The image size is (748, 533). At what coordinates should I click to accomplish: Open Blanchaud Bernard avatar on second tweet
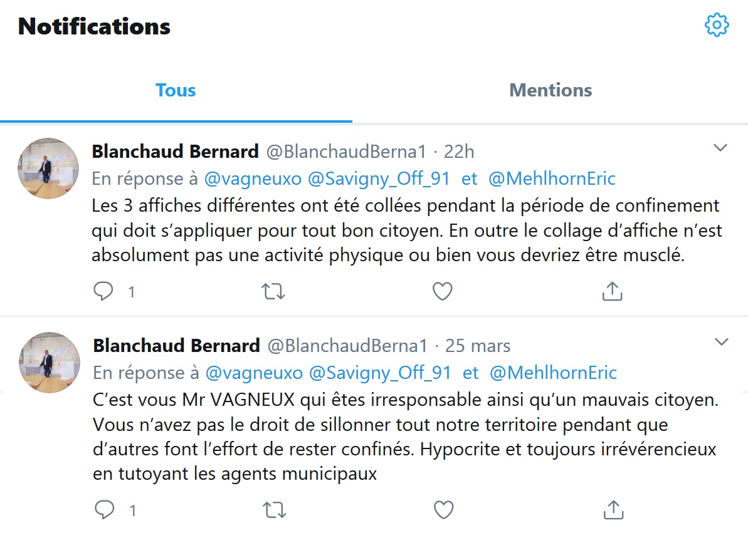[x=49, y=363]
